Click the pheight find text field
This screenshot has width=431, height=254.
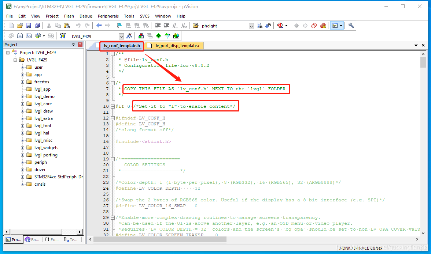coord(224,26)
